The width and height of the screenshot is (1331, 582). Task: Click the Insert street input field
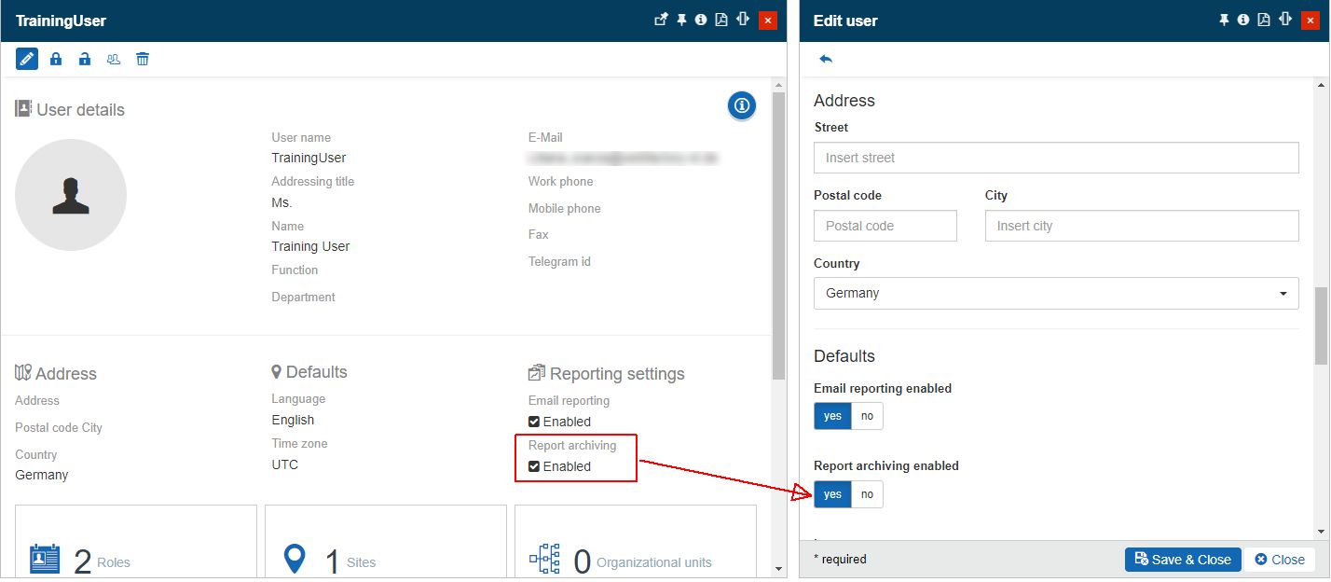pyautogui.click(x=1056, y=158)
